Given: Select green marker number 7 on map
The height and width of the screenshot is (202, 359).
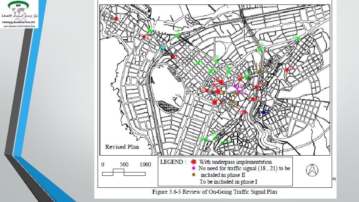Looking at the screenshot, I should coord(198,63).
